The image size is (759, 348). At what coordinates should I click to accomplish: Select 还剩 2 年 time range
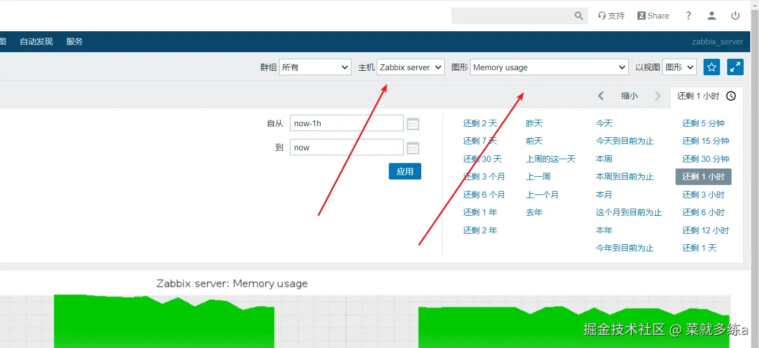point(480,231)
